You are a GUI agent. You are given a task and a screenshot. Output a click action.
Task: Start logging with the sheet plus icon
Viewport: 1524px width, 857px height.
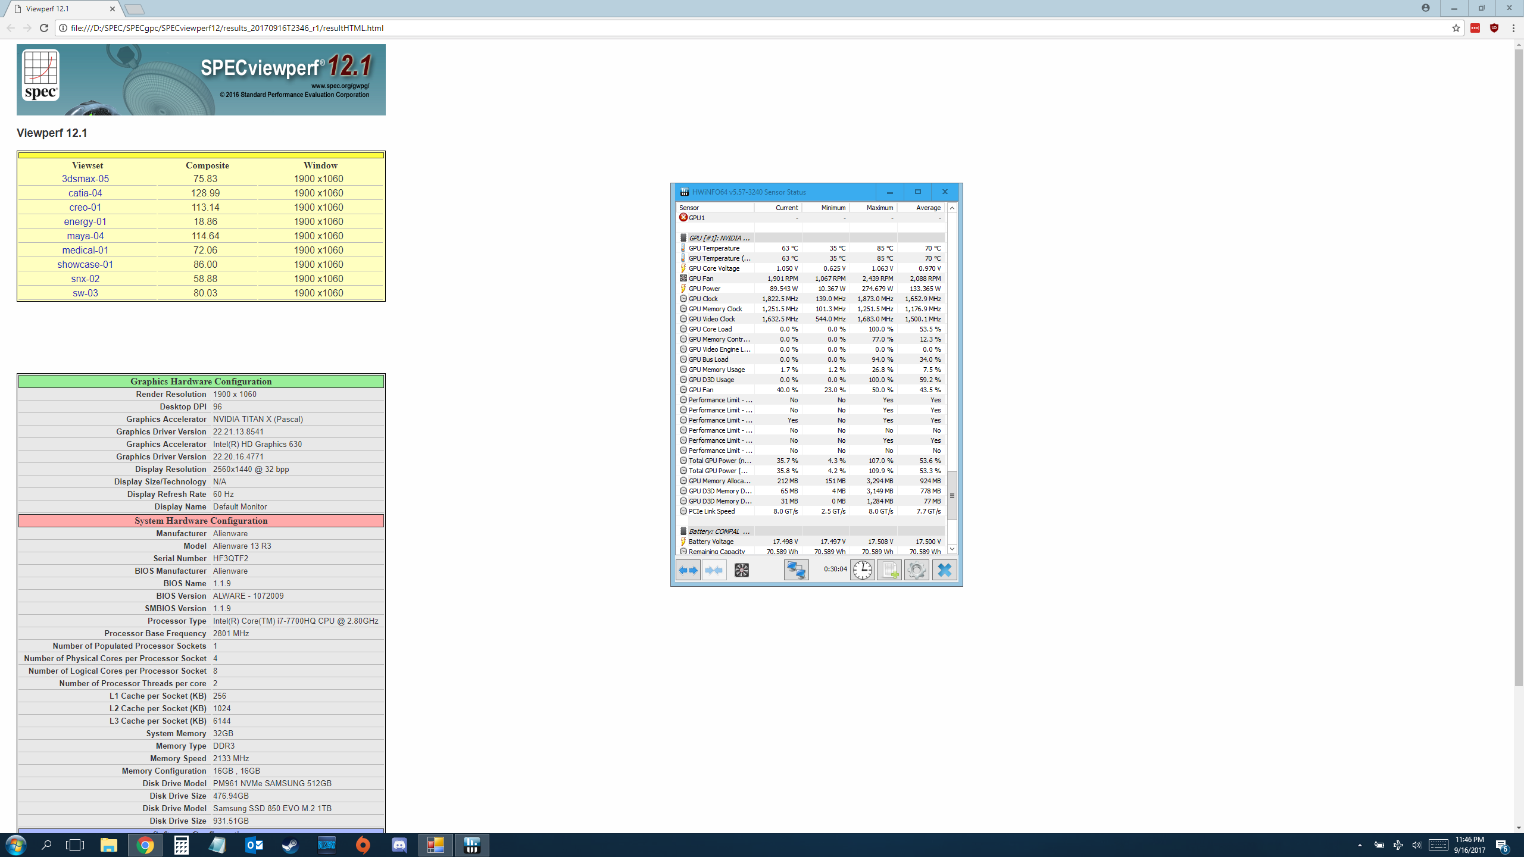click(889, 570)
